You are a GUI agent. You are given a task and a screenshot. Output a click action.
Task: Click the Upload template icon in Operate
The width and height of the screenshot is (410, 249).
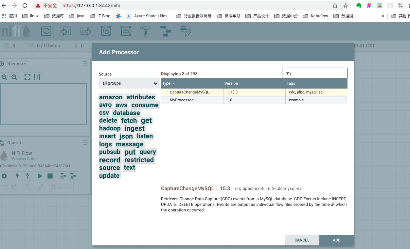pos(73,176)
